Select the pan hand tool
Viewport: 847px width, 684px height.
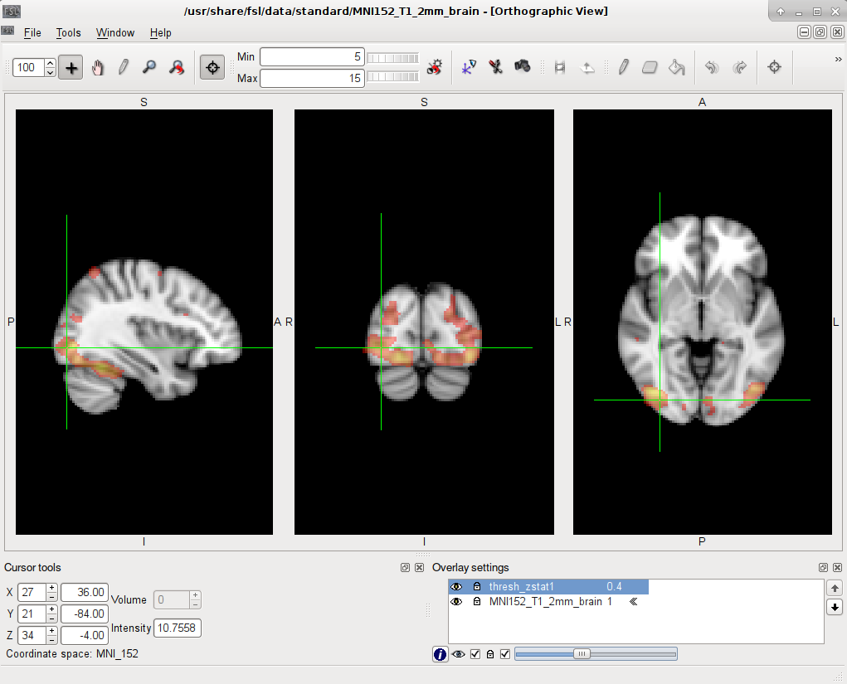98,68
